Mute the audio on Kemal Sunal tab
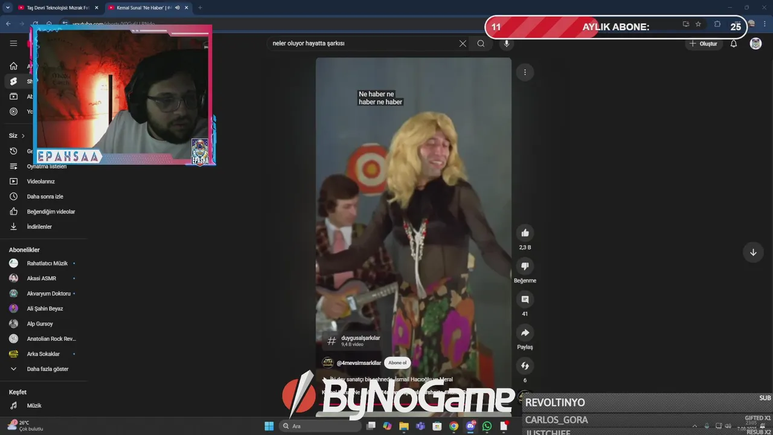Viewport: 773px width, 435px height. (177, 8)
